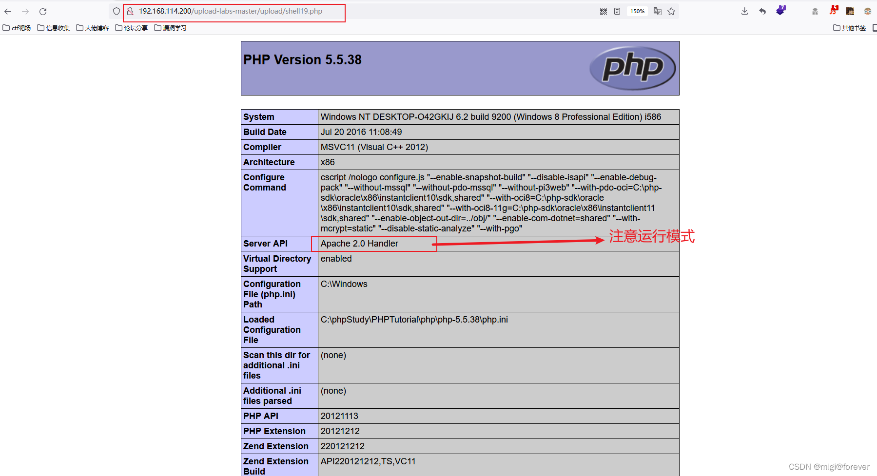
Task: Open the insecure connection padlock info
Action: tap(130, 11)
